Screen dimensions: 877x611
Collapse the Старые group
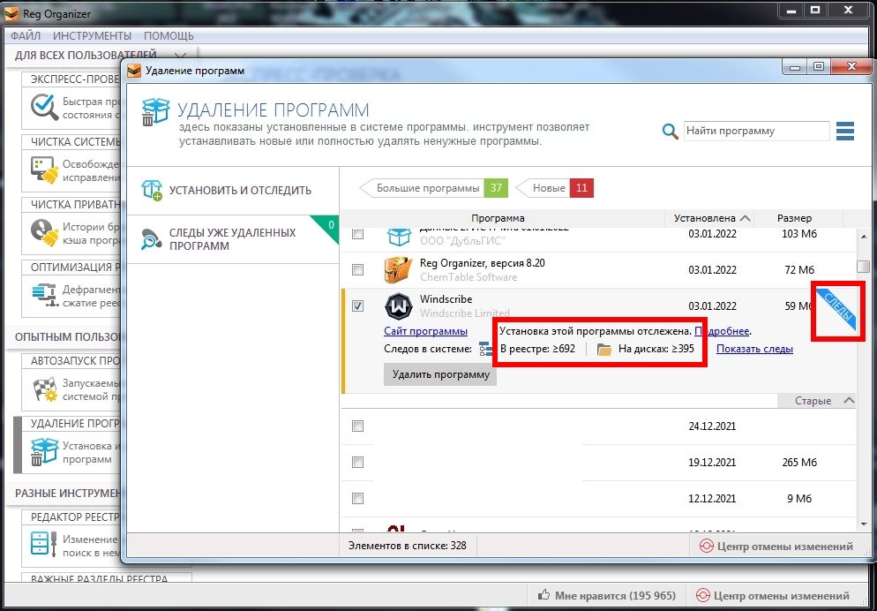(849, 401)
